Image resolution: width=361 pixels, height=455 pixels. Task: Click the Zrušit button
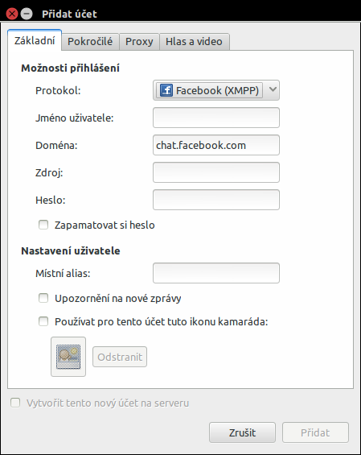tap(242, 432)
